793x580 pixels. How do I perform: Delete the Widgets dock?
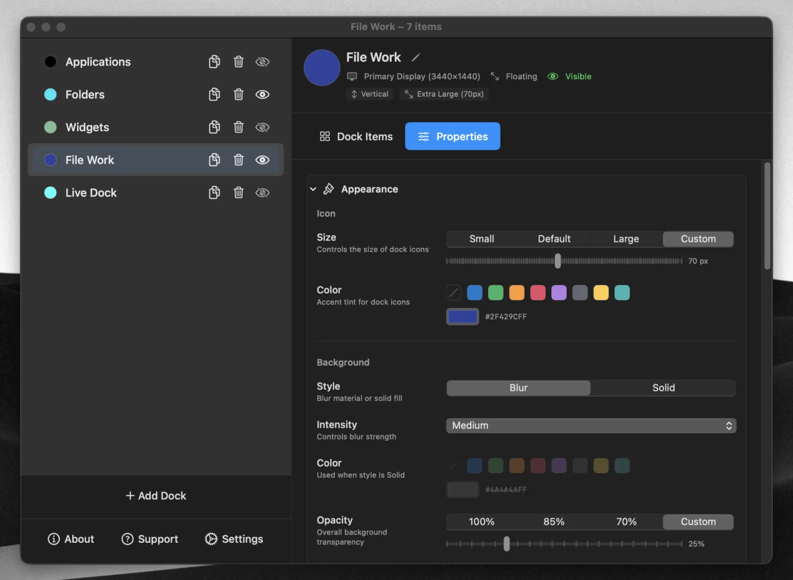(x=238, y=127)
